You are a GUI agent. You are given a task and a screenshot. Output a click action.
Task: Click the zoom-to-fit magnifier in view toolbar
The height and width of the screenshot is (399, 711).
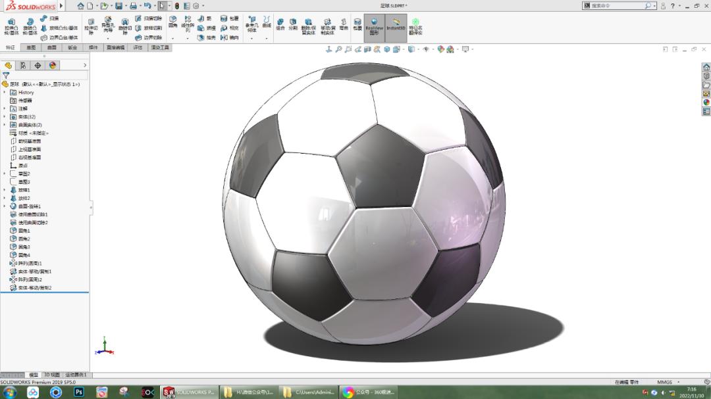pos(338,49)
